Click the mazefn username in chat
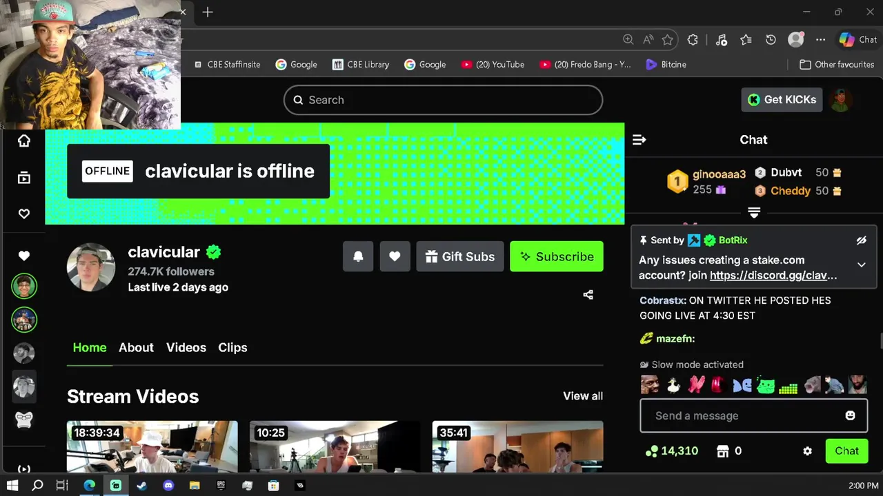 pos(675,338)
